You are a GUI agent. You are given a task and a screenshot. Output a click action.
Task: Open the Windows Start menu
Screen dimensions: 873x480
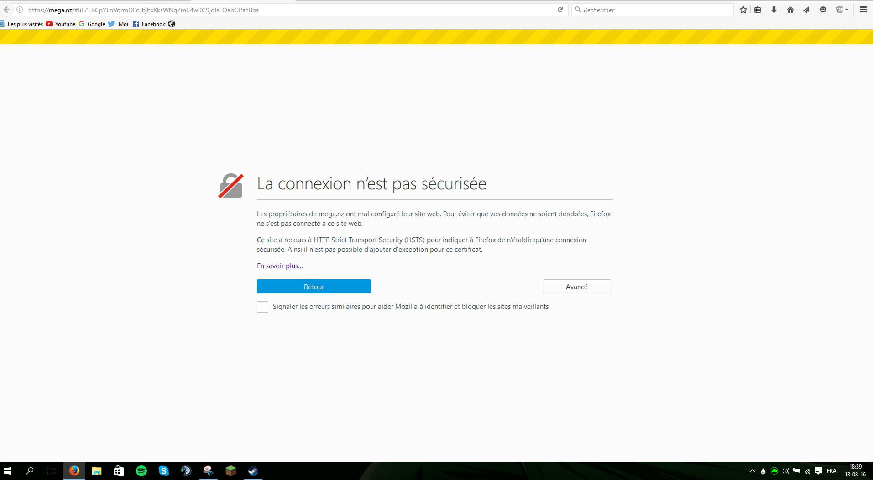tap(8, 471)
